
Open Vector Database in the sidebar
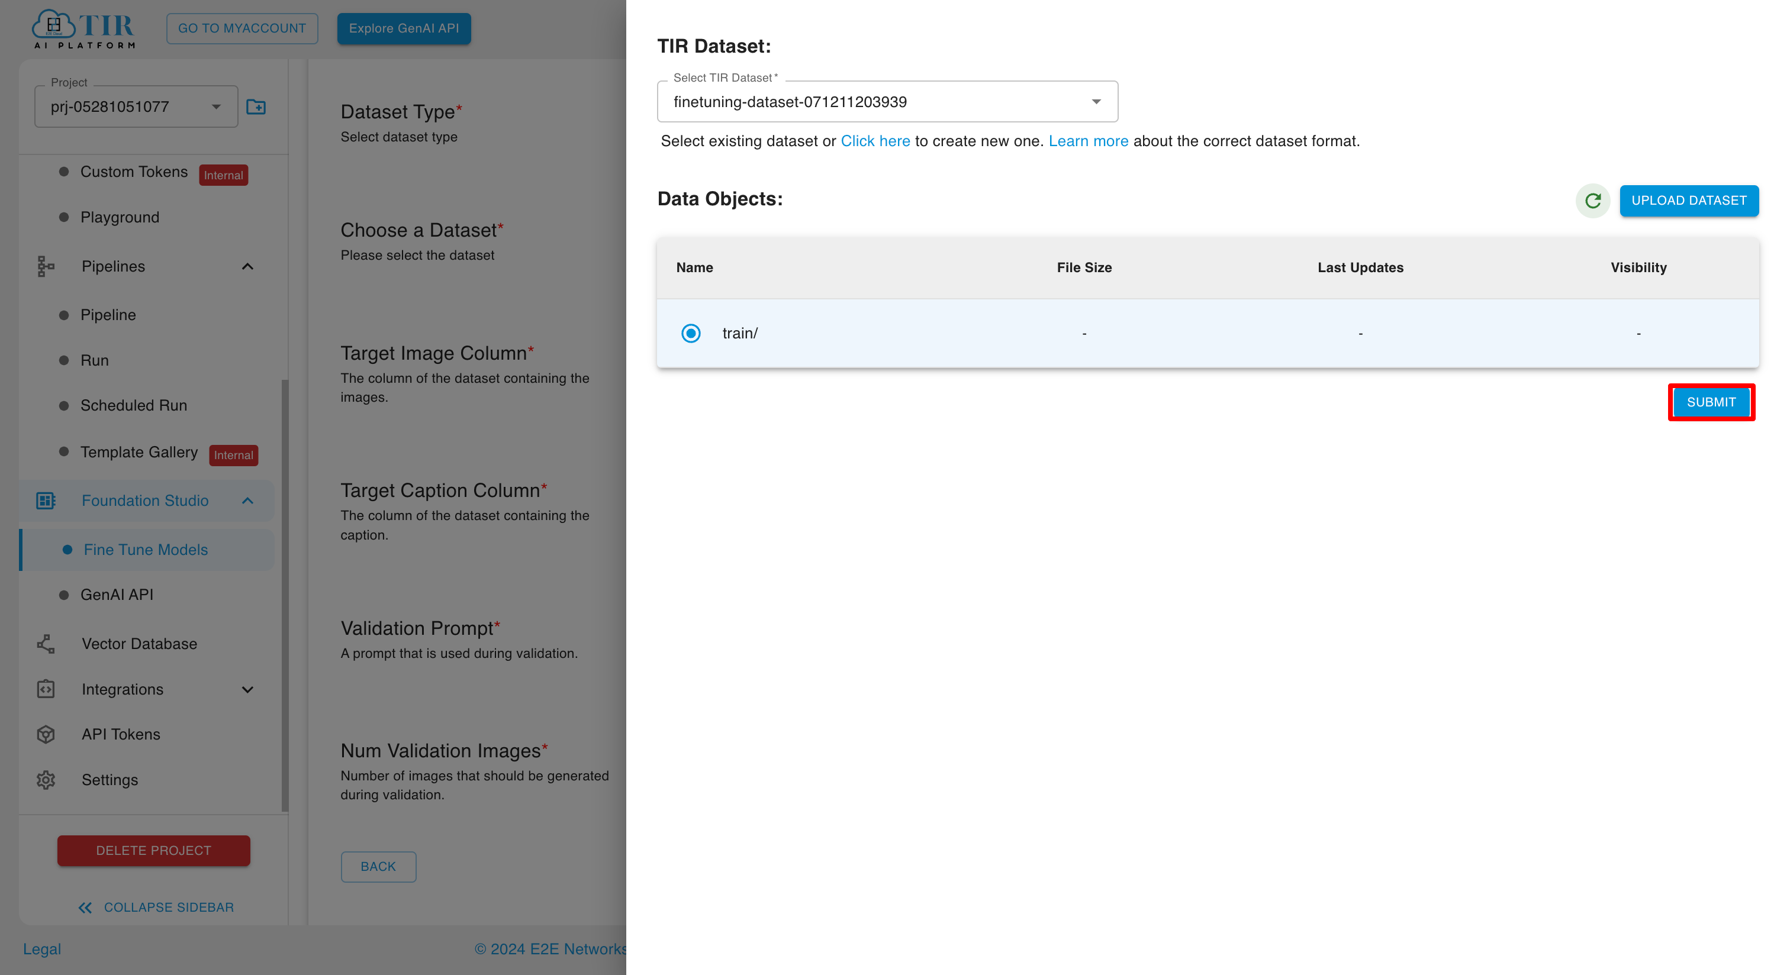tap(140, 644)
